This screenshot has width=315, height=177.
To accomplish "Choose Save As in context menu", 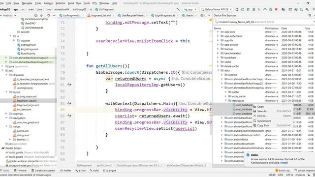I will click(272, 111).
